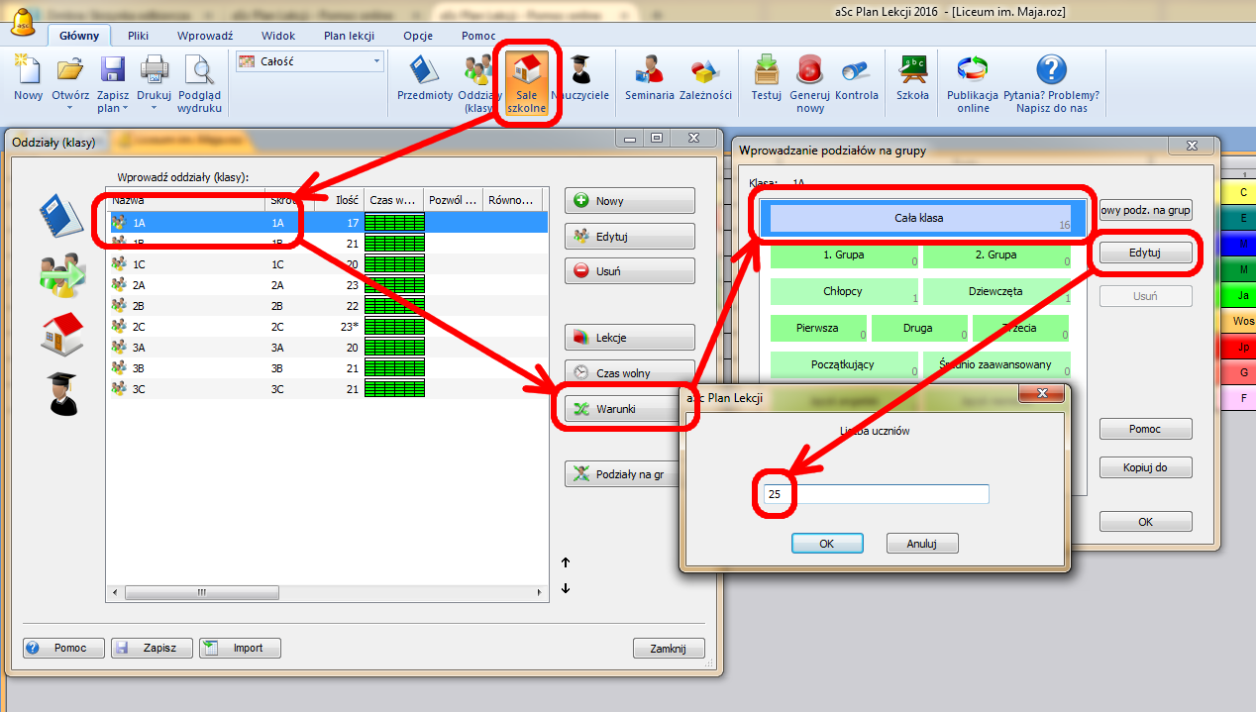Click the Warunki button

click(x=624, y=409)
